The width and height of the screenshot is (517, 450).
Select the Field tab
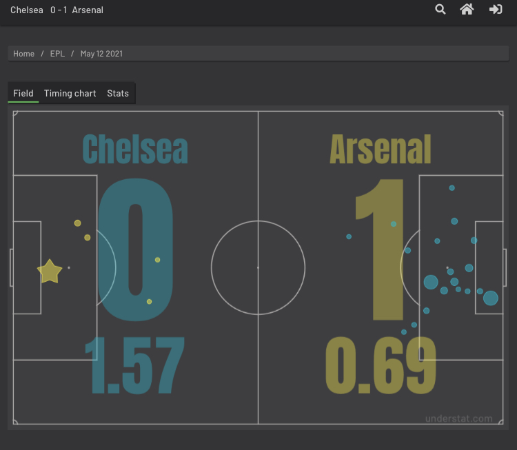(x=23, y=93)
